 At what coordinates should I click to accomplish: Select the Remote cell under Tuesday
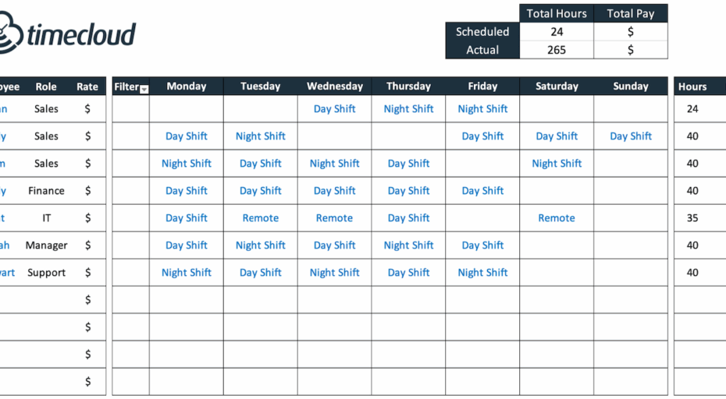point(260,218)
